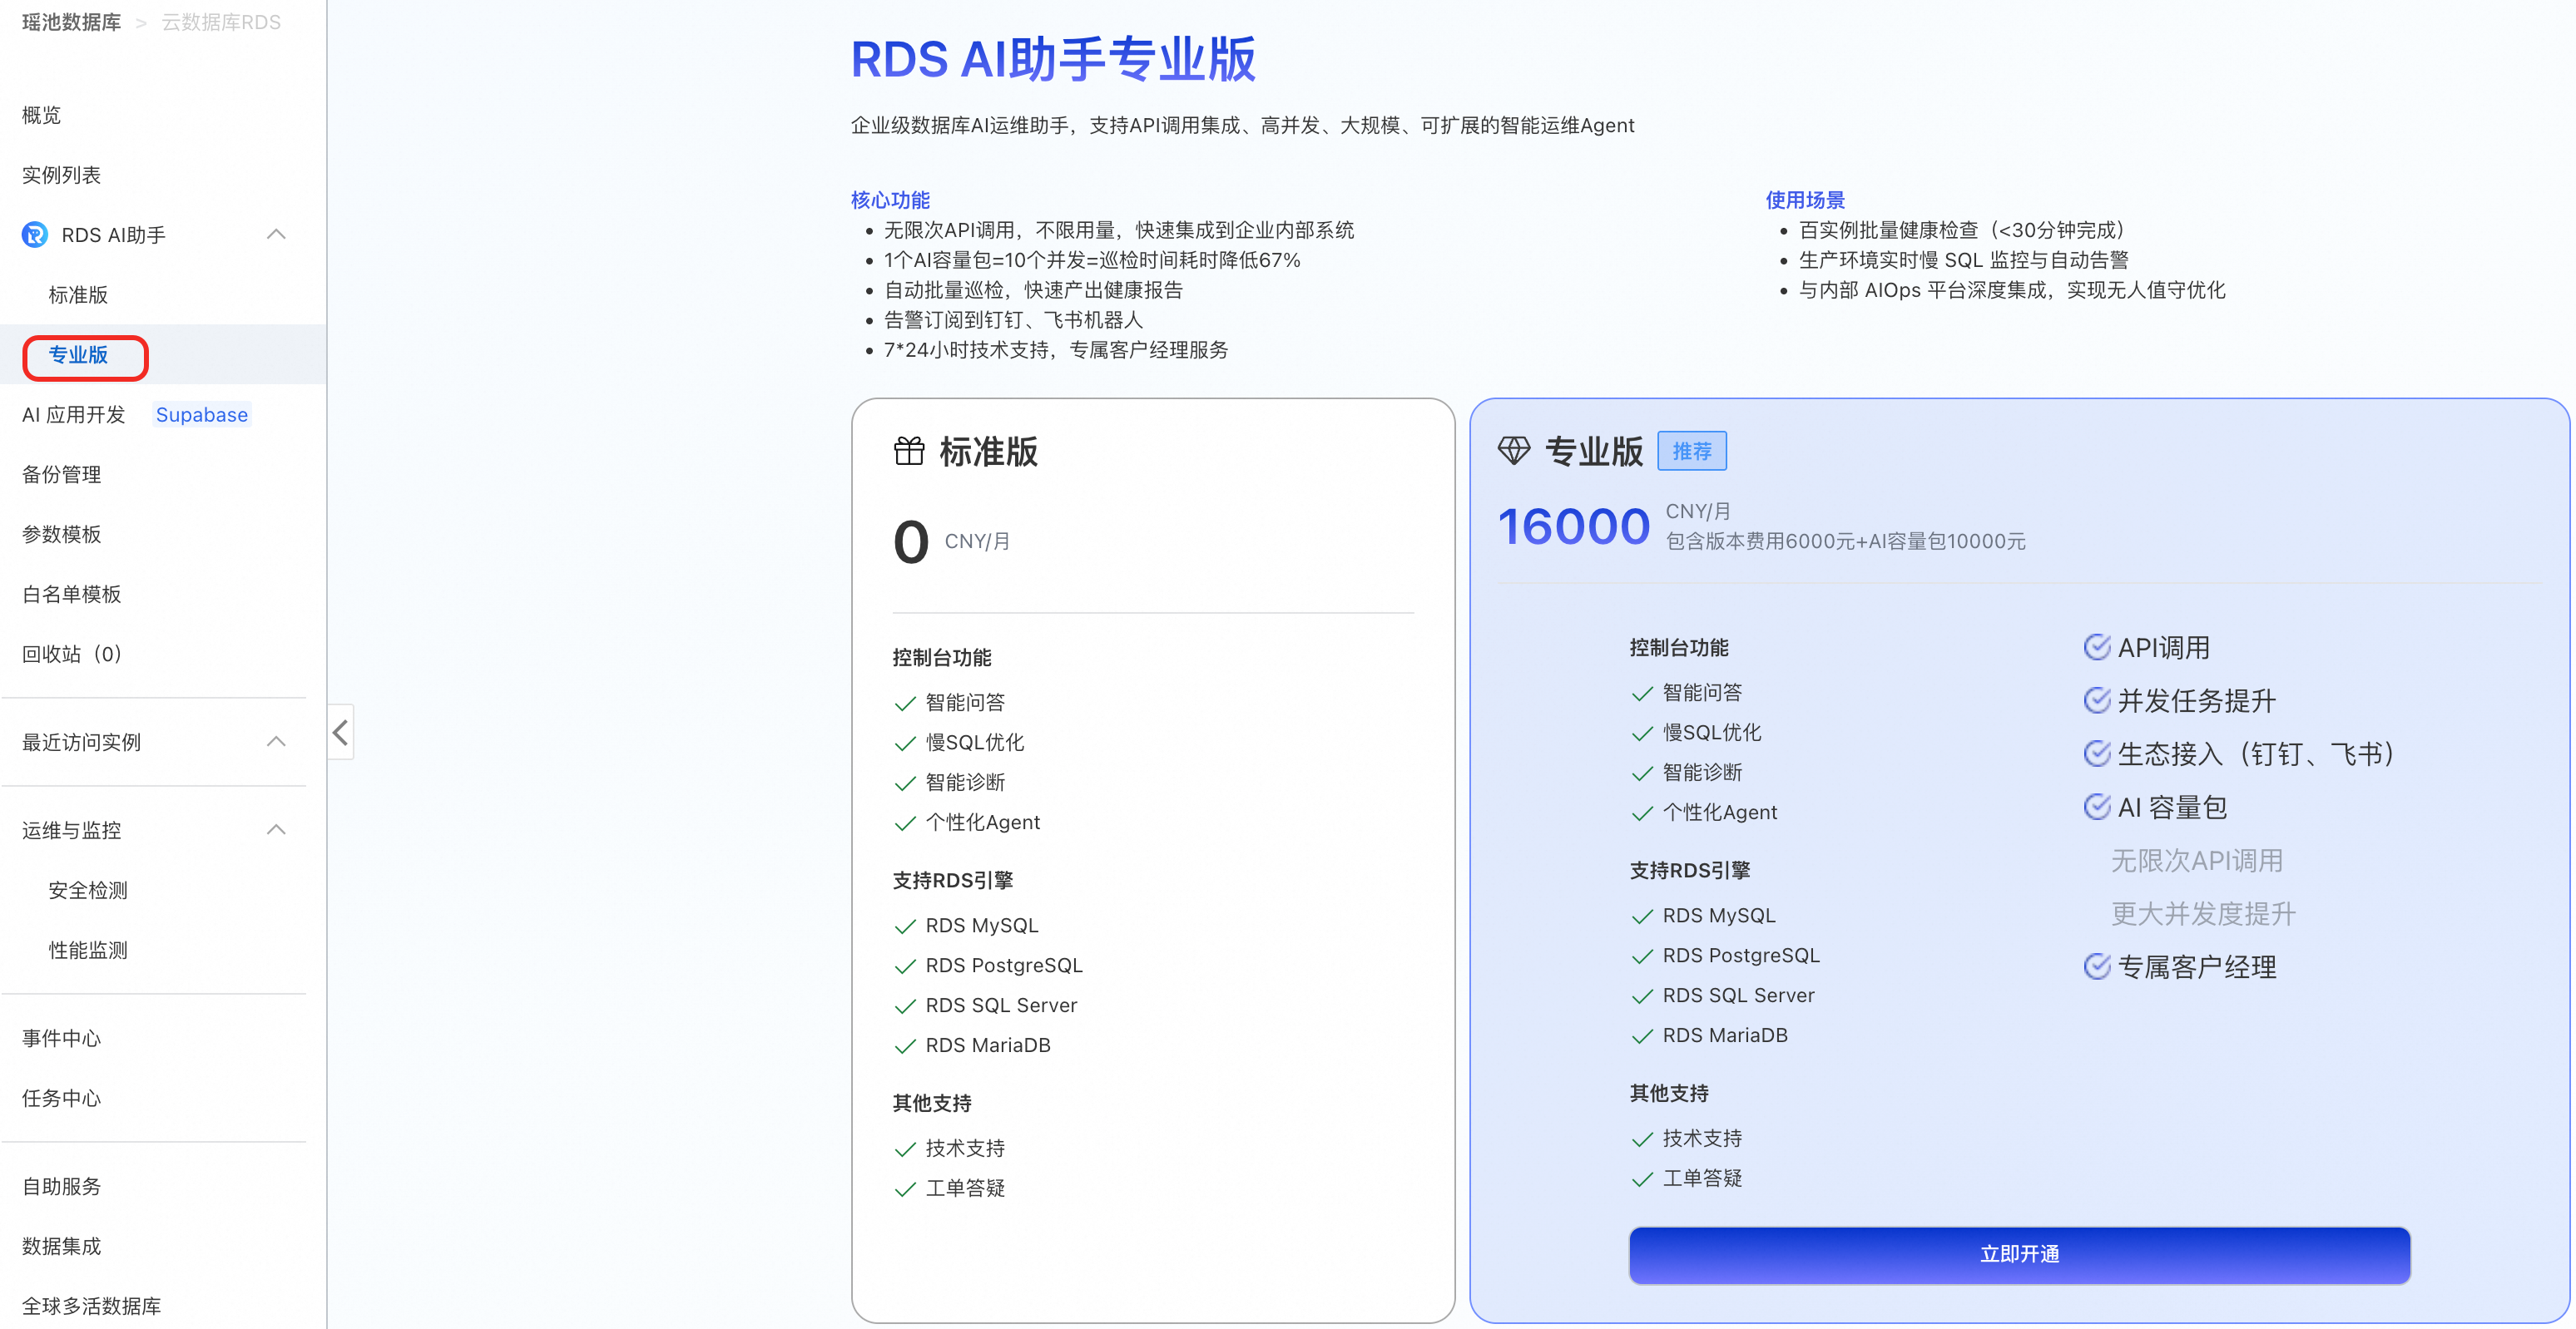The image size is (2576, 1329).
Task: Open 参数模板
Action: pos(62,535)
